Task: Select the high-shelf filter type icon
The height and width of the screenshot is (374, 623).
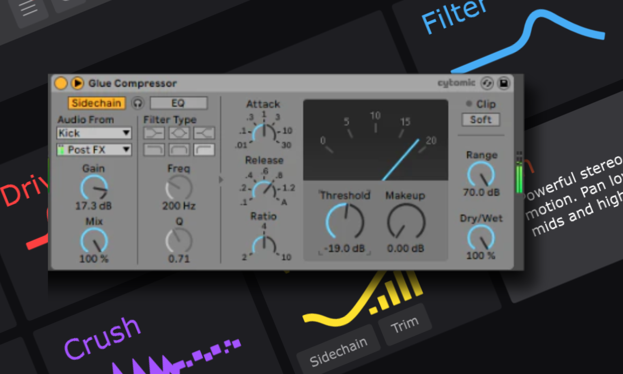Action: pos(204,133)
